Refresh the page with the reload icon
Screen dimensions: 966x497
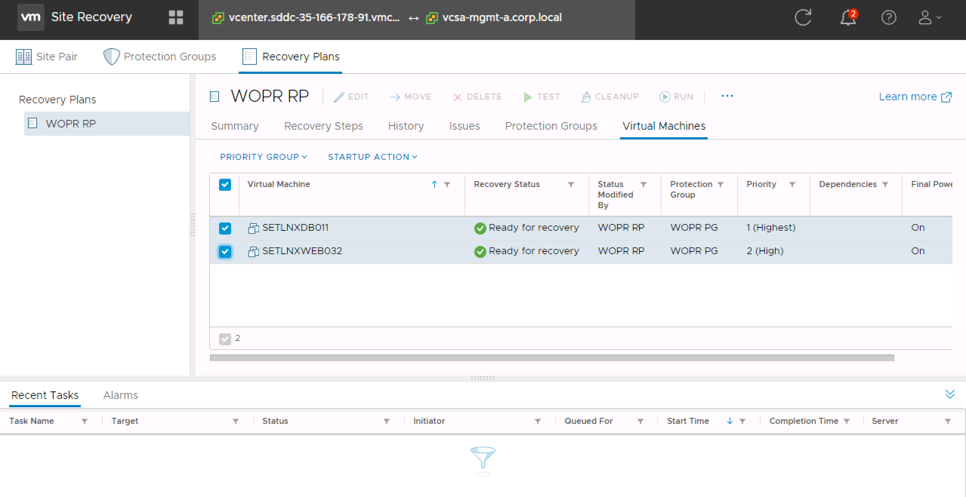[x=803, y=17]
